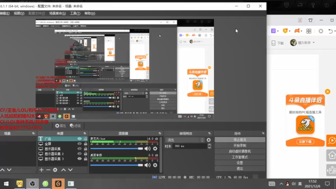Toggle lock on the 广告 source
The height and width of the screenshot is (189, 336).
coord(86,139)
